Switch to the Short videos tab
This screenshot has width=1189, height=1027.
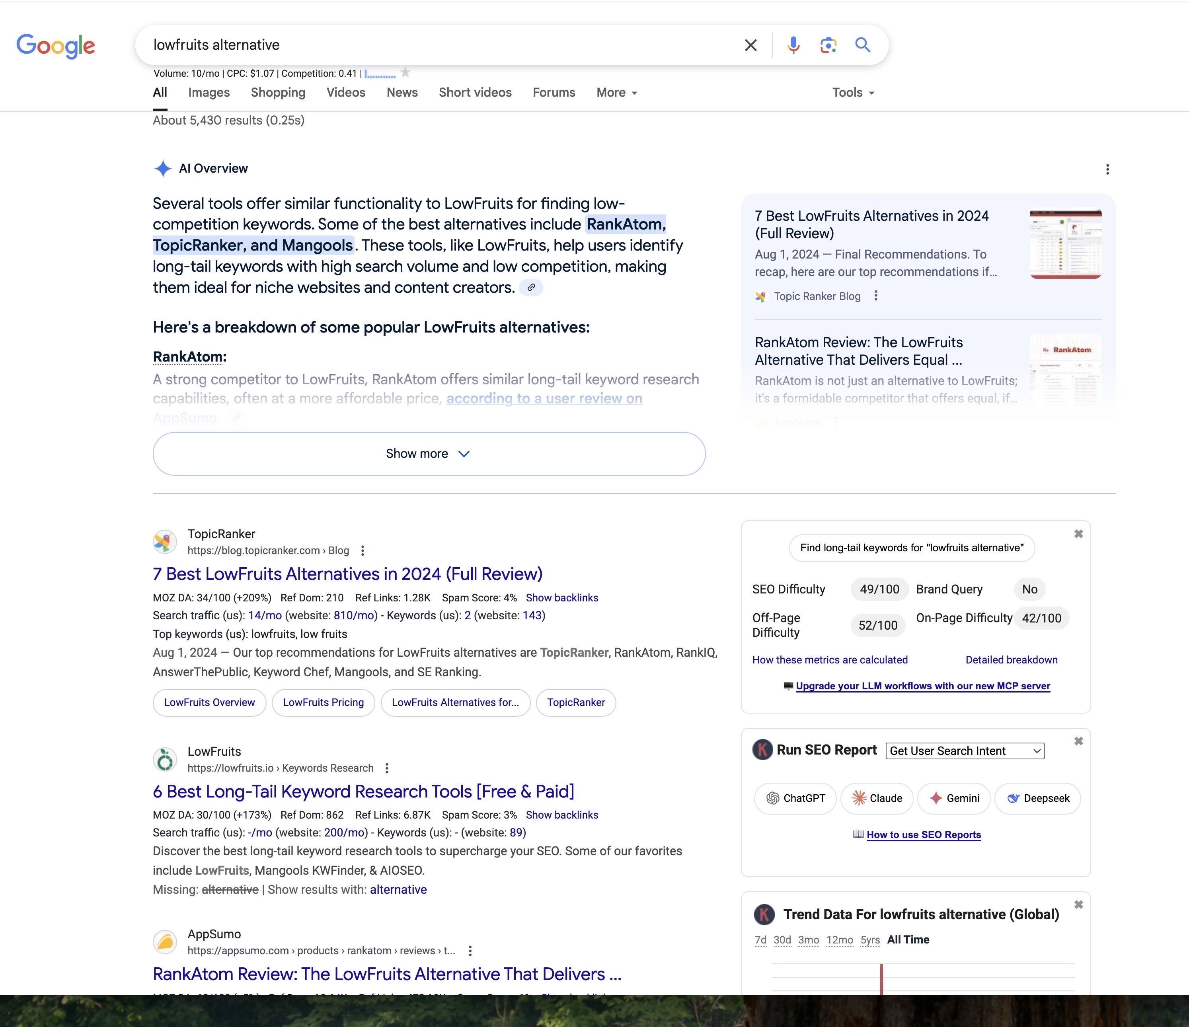[x=475, y=92]
